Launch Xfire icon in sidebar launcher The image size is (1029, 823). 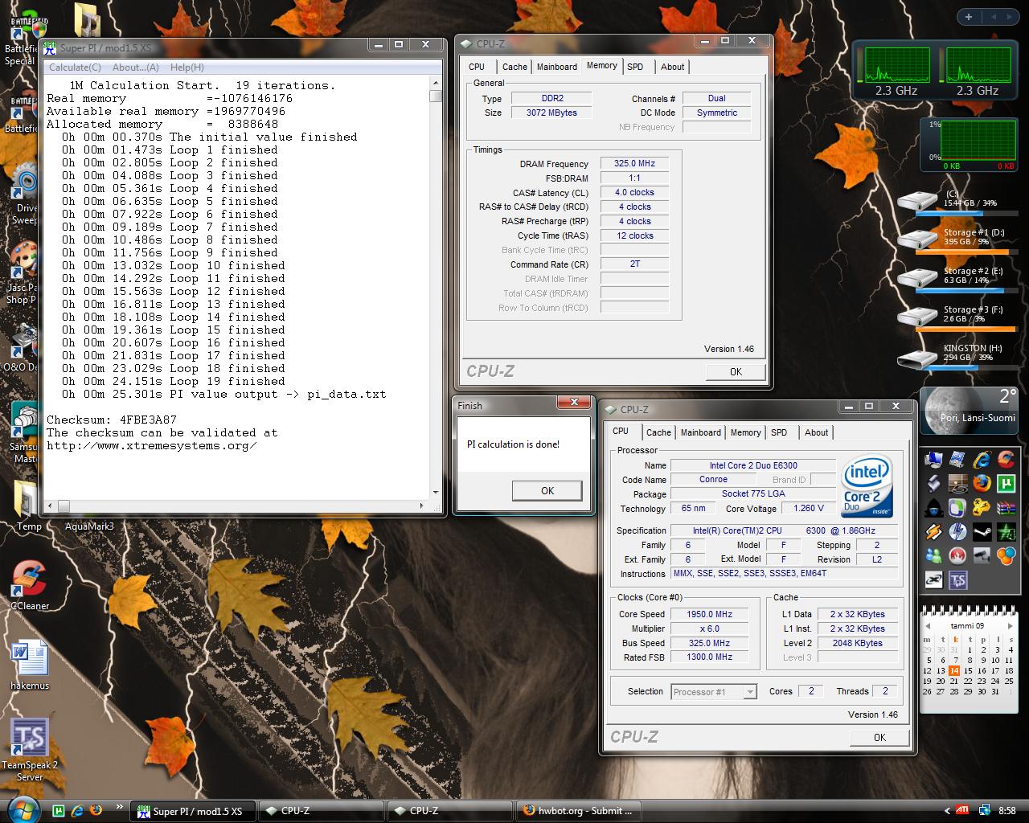pos(934,579)
